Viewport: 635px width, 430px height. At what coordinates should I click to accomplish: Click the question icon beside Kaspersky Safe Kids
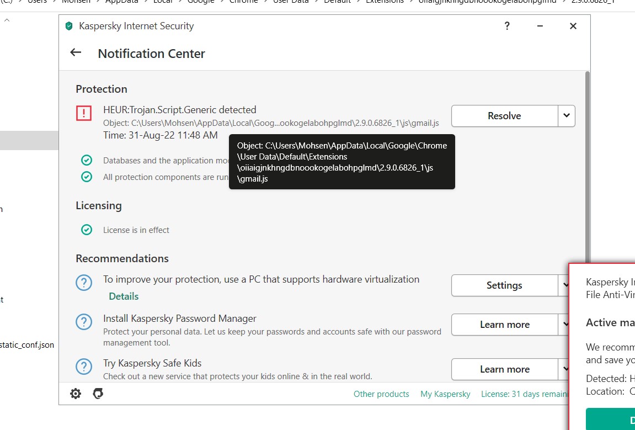pyautogui.click(x=84, y=366)
